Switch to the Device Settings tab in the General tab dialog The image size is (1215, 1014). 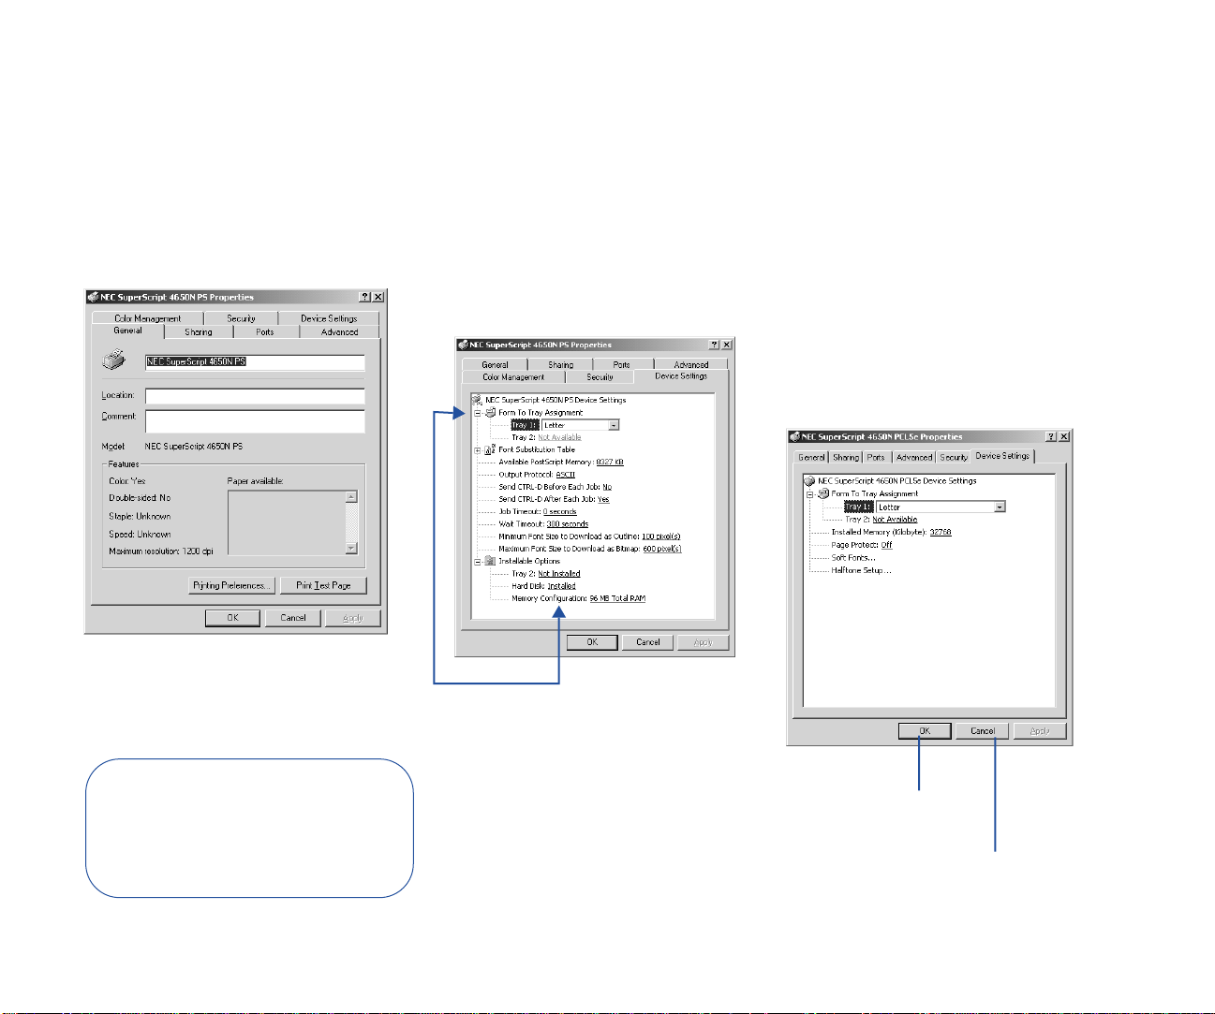[x=329, y=318]
